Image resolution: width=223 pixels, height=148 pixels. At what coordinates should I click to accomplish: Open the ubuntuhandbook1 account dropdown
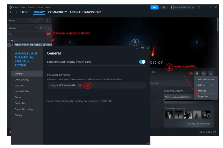tap(184, 7)
